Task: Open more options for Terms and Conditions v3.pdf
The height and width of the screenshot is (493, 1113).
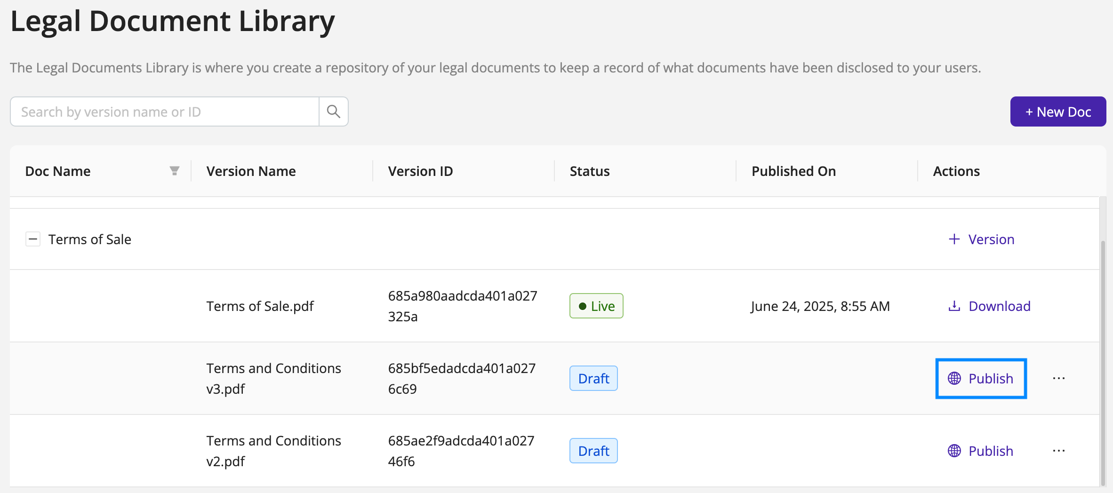Action: 1059,378
